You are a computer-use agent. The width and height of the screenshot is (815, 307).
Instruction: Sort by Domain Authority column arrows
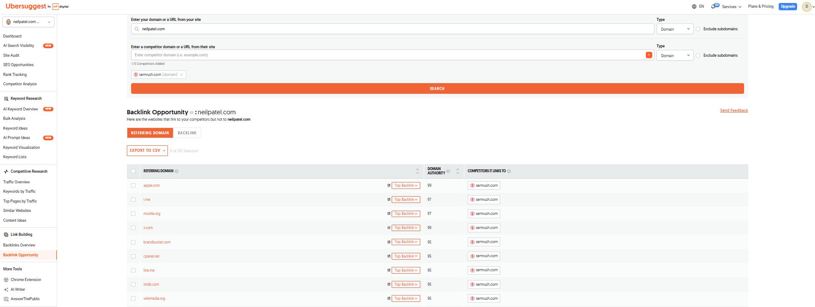coord(457,171)
